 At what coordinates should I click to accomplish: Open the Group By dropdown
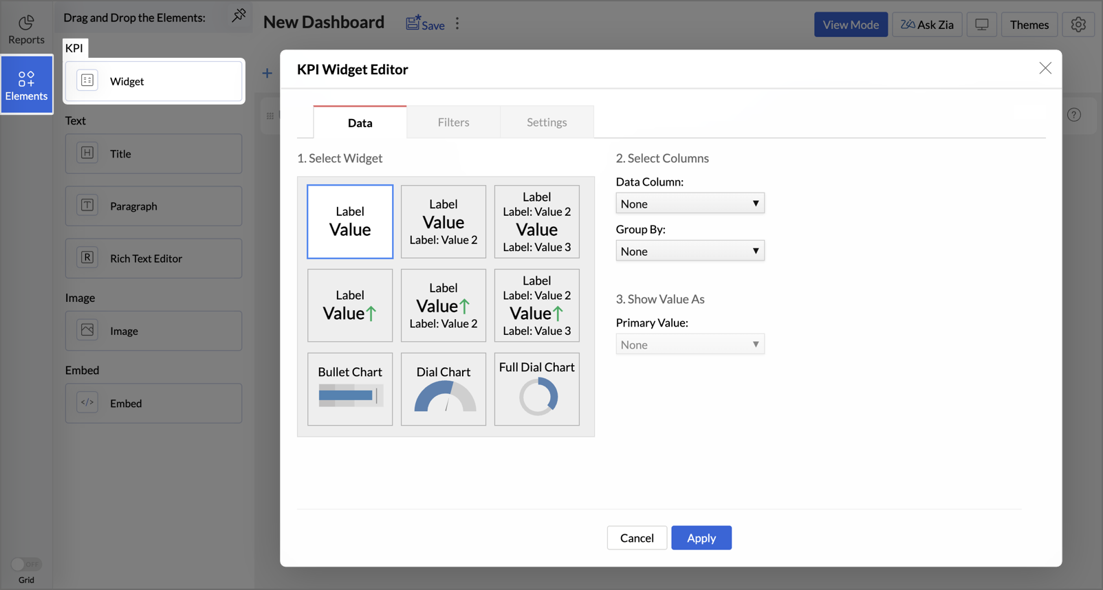tap(690, 251)
